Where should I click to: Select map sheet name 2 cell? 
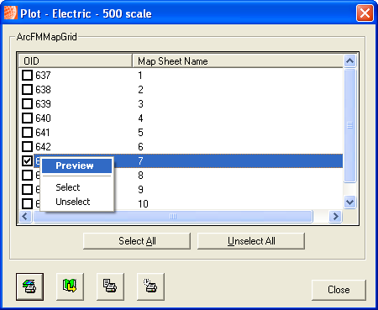(140, 90)
